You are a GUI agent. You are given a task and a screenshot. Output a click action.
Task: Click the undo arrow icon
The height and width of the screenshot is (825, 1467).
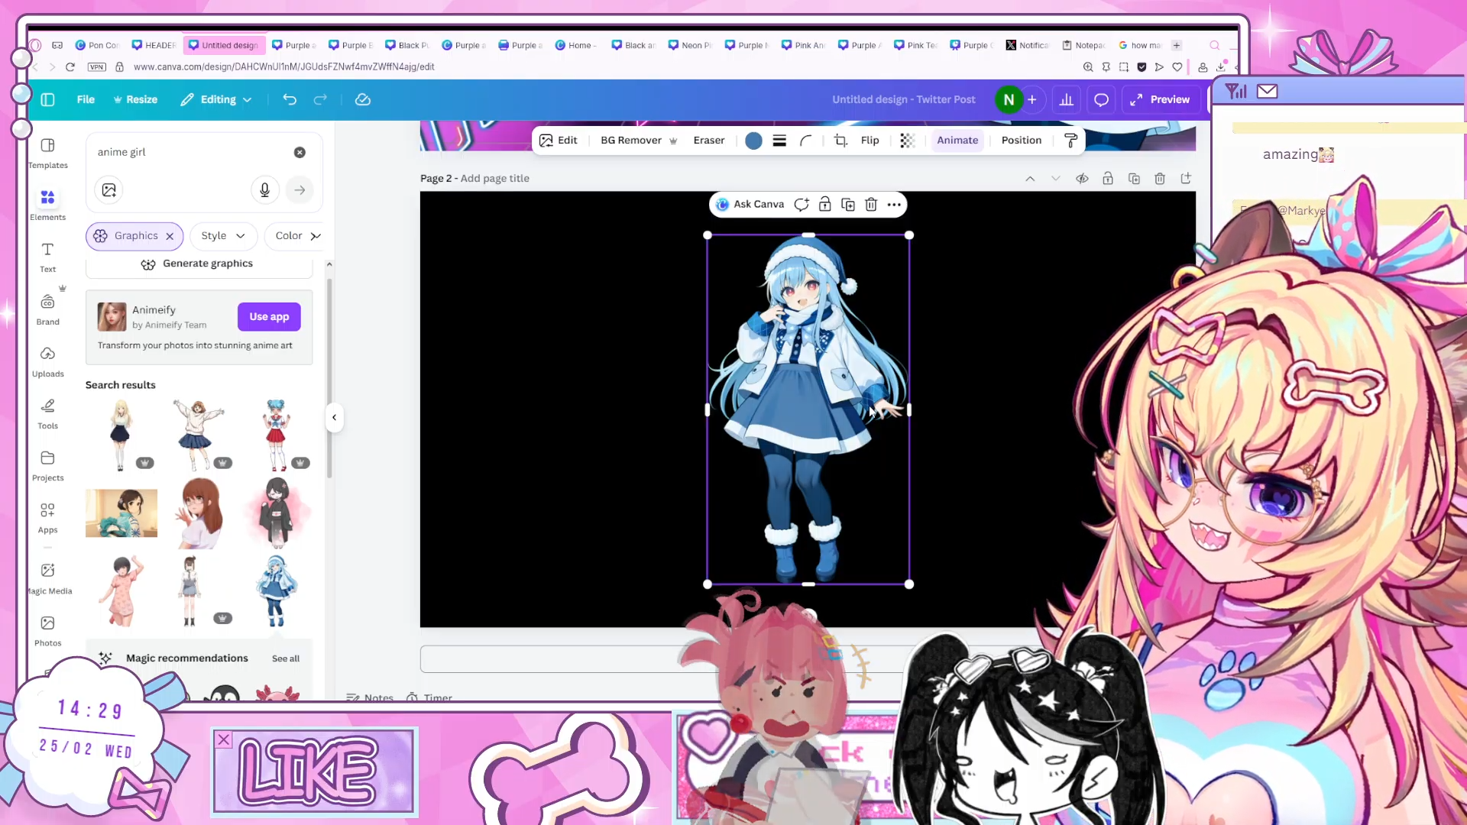(x=290, y=99)
